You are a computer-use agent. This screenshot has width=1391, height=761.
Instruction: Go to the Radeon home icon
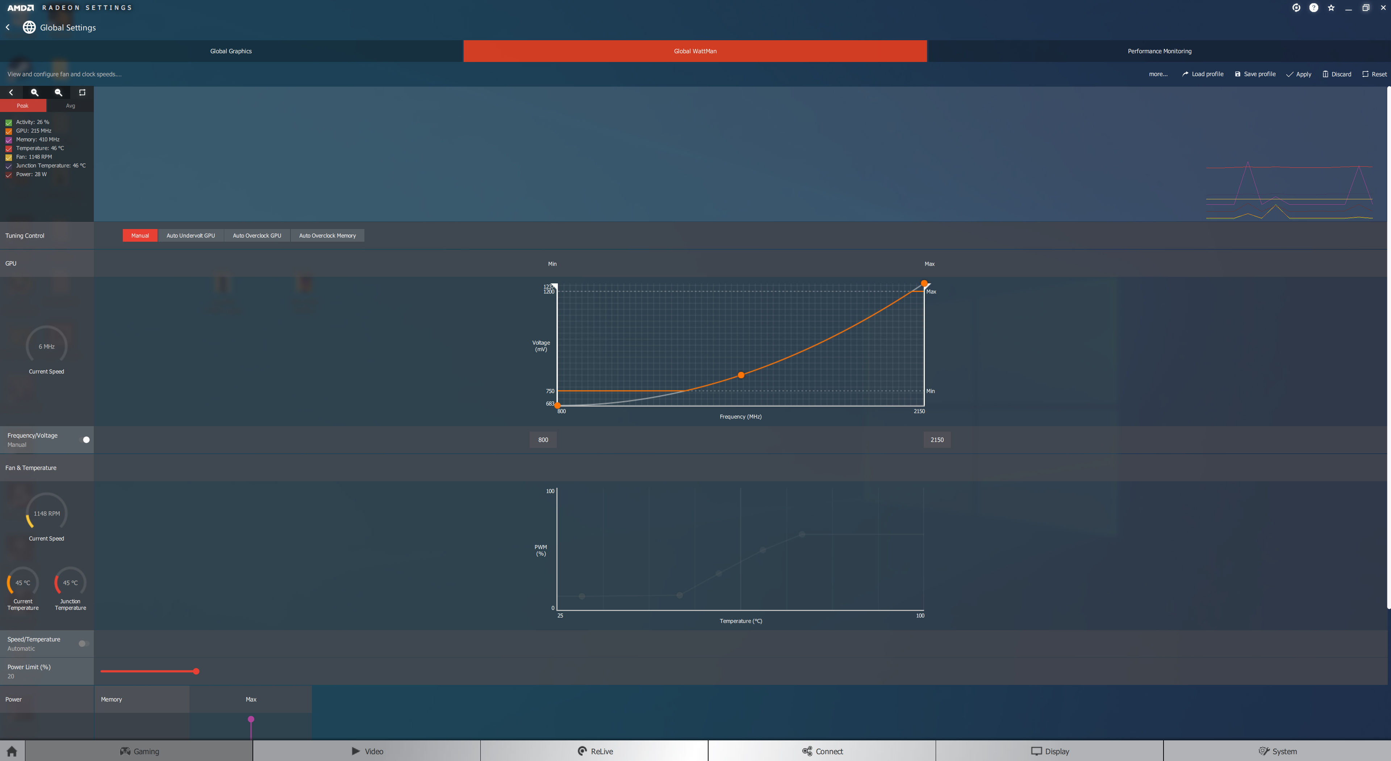(12, 751)
